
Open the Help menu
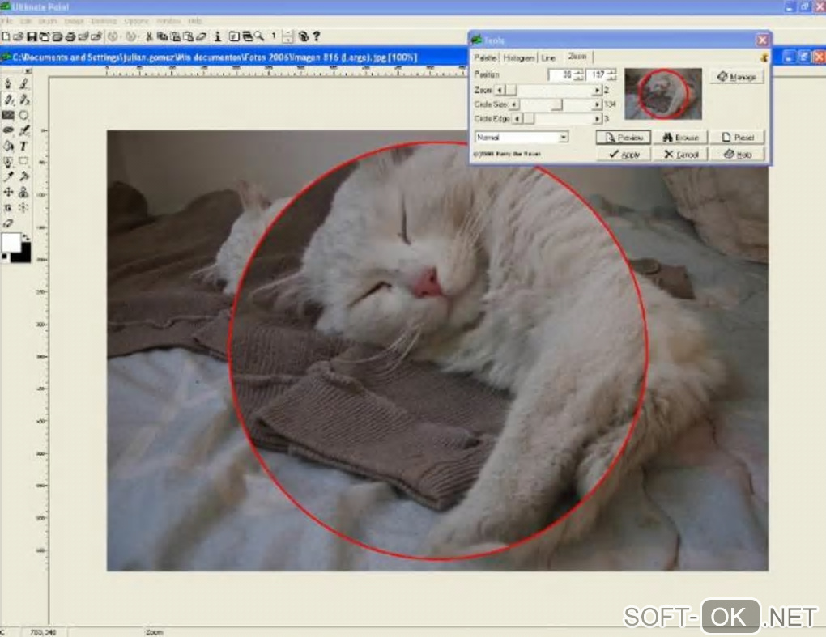coord(195,21)
